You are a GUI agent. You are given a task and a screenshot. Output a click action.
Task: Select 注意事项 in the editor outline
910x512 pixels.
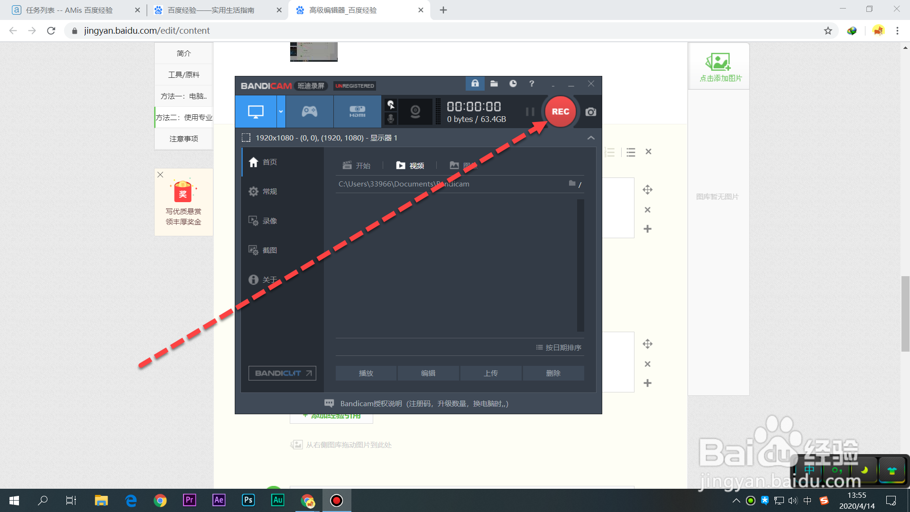[x=184, y=139]
